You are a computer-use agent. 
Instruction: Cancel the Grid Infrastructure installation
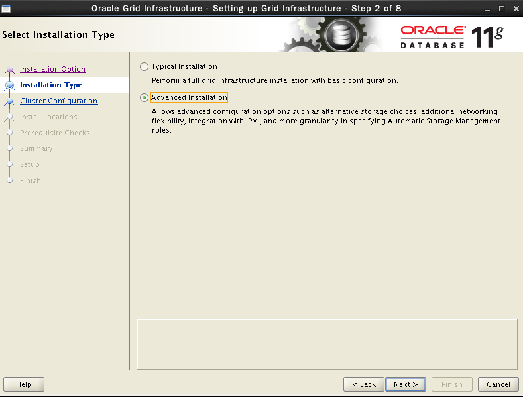(498, 384)
